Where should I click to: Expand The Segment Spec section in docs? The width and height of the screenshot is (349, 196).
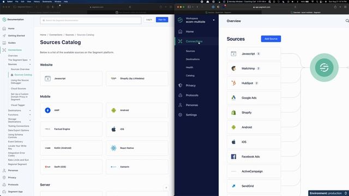tap(30, 60)
